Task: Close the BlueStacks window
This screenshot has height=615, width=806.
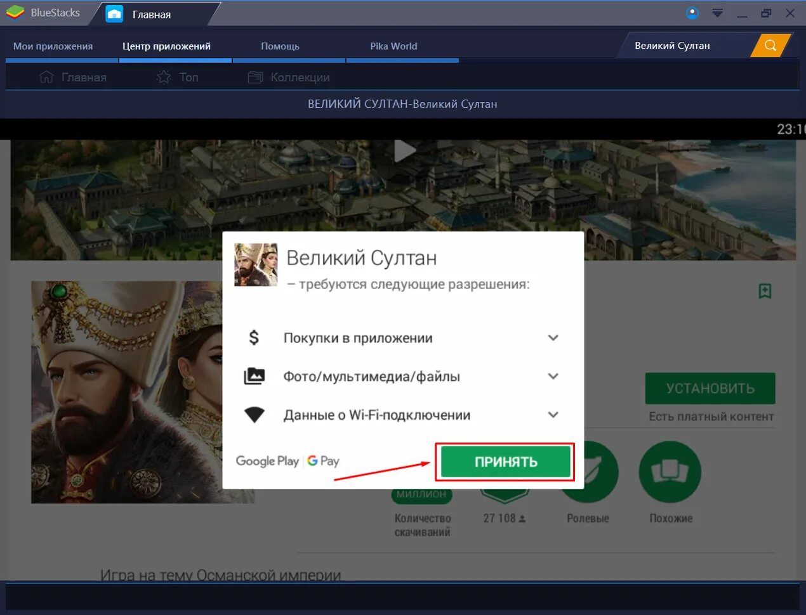Action: pyautogui.click(x=790, y=13)
